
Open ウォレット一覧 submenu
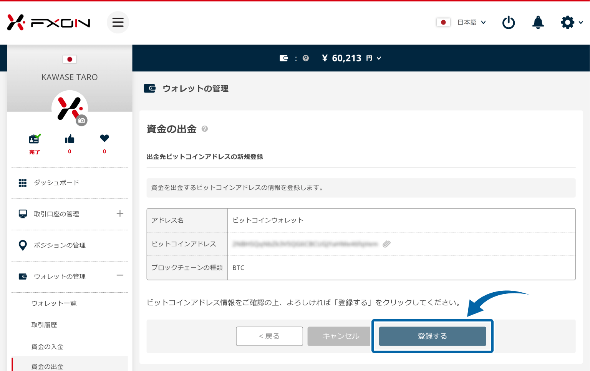[x=54, y=303]
